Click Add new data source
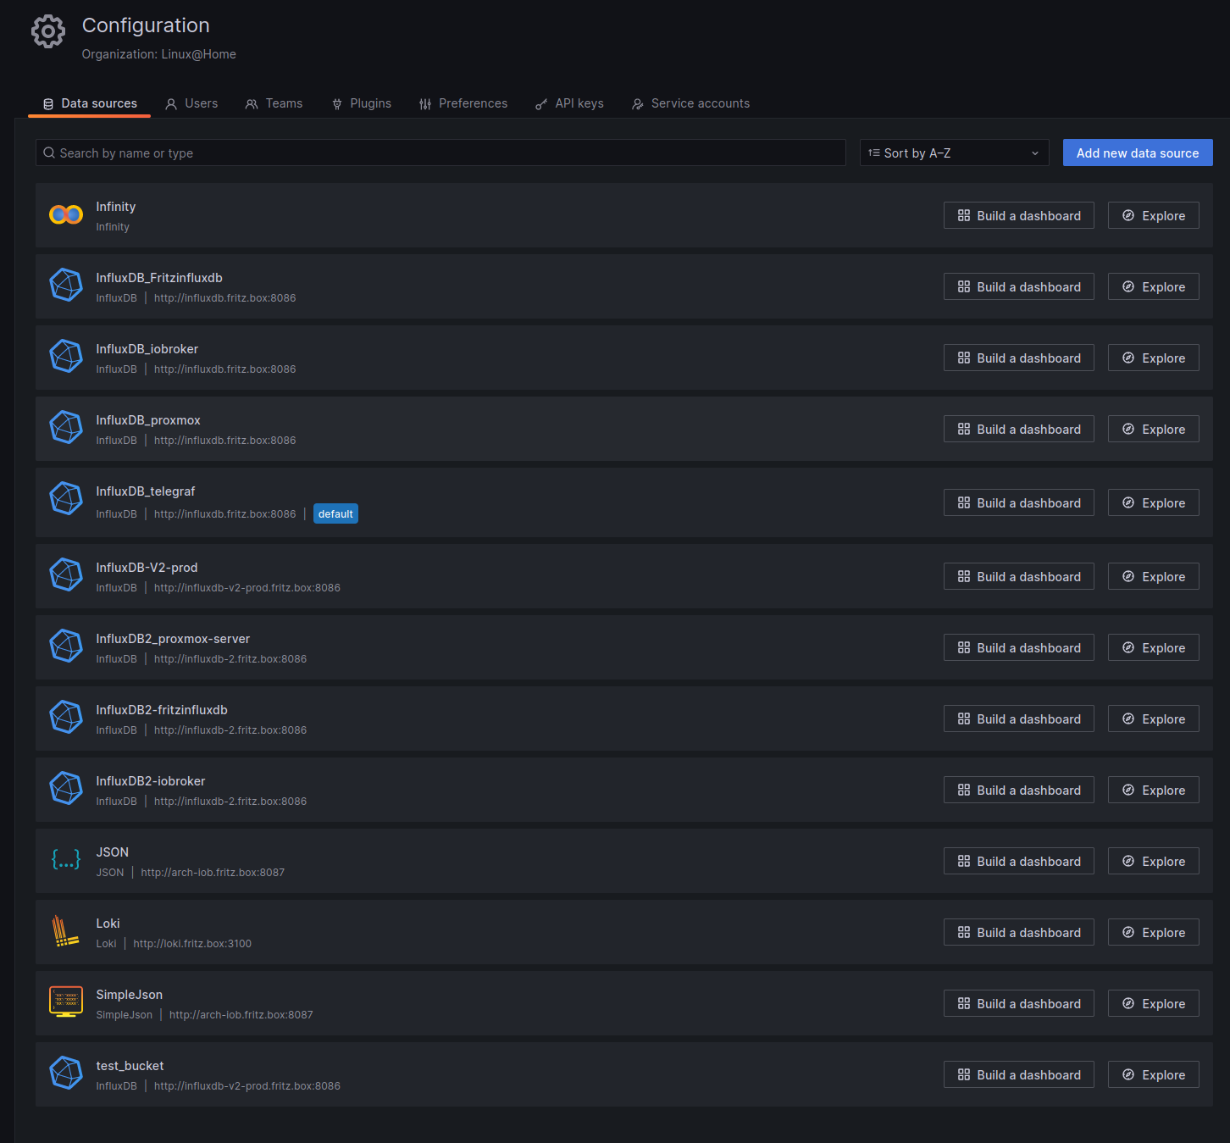Screen dimensions: 1230x1143 1138,153
